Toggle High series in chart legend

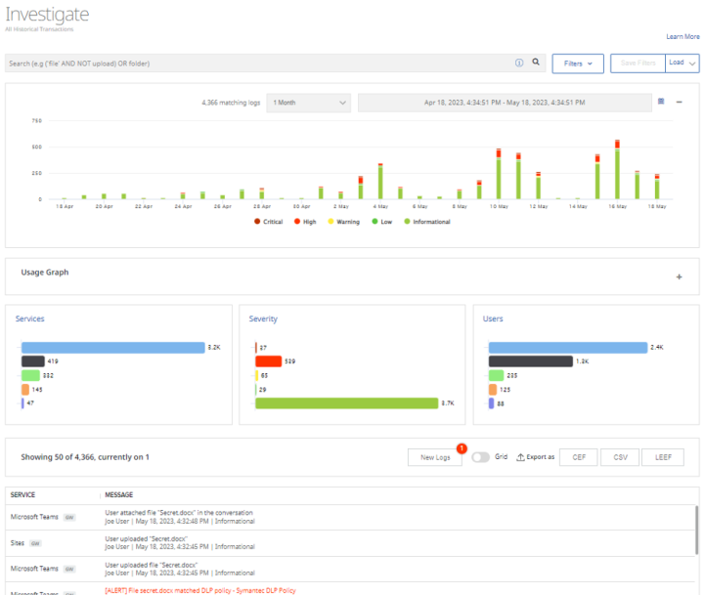[x=305, y=222]
